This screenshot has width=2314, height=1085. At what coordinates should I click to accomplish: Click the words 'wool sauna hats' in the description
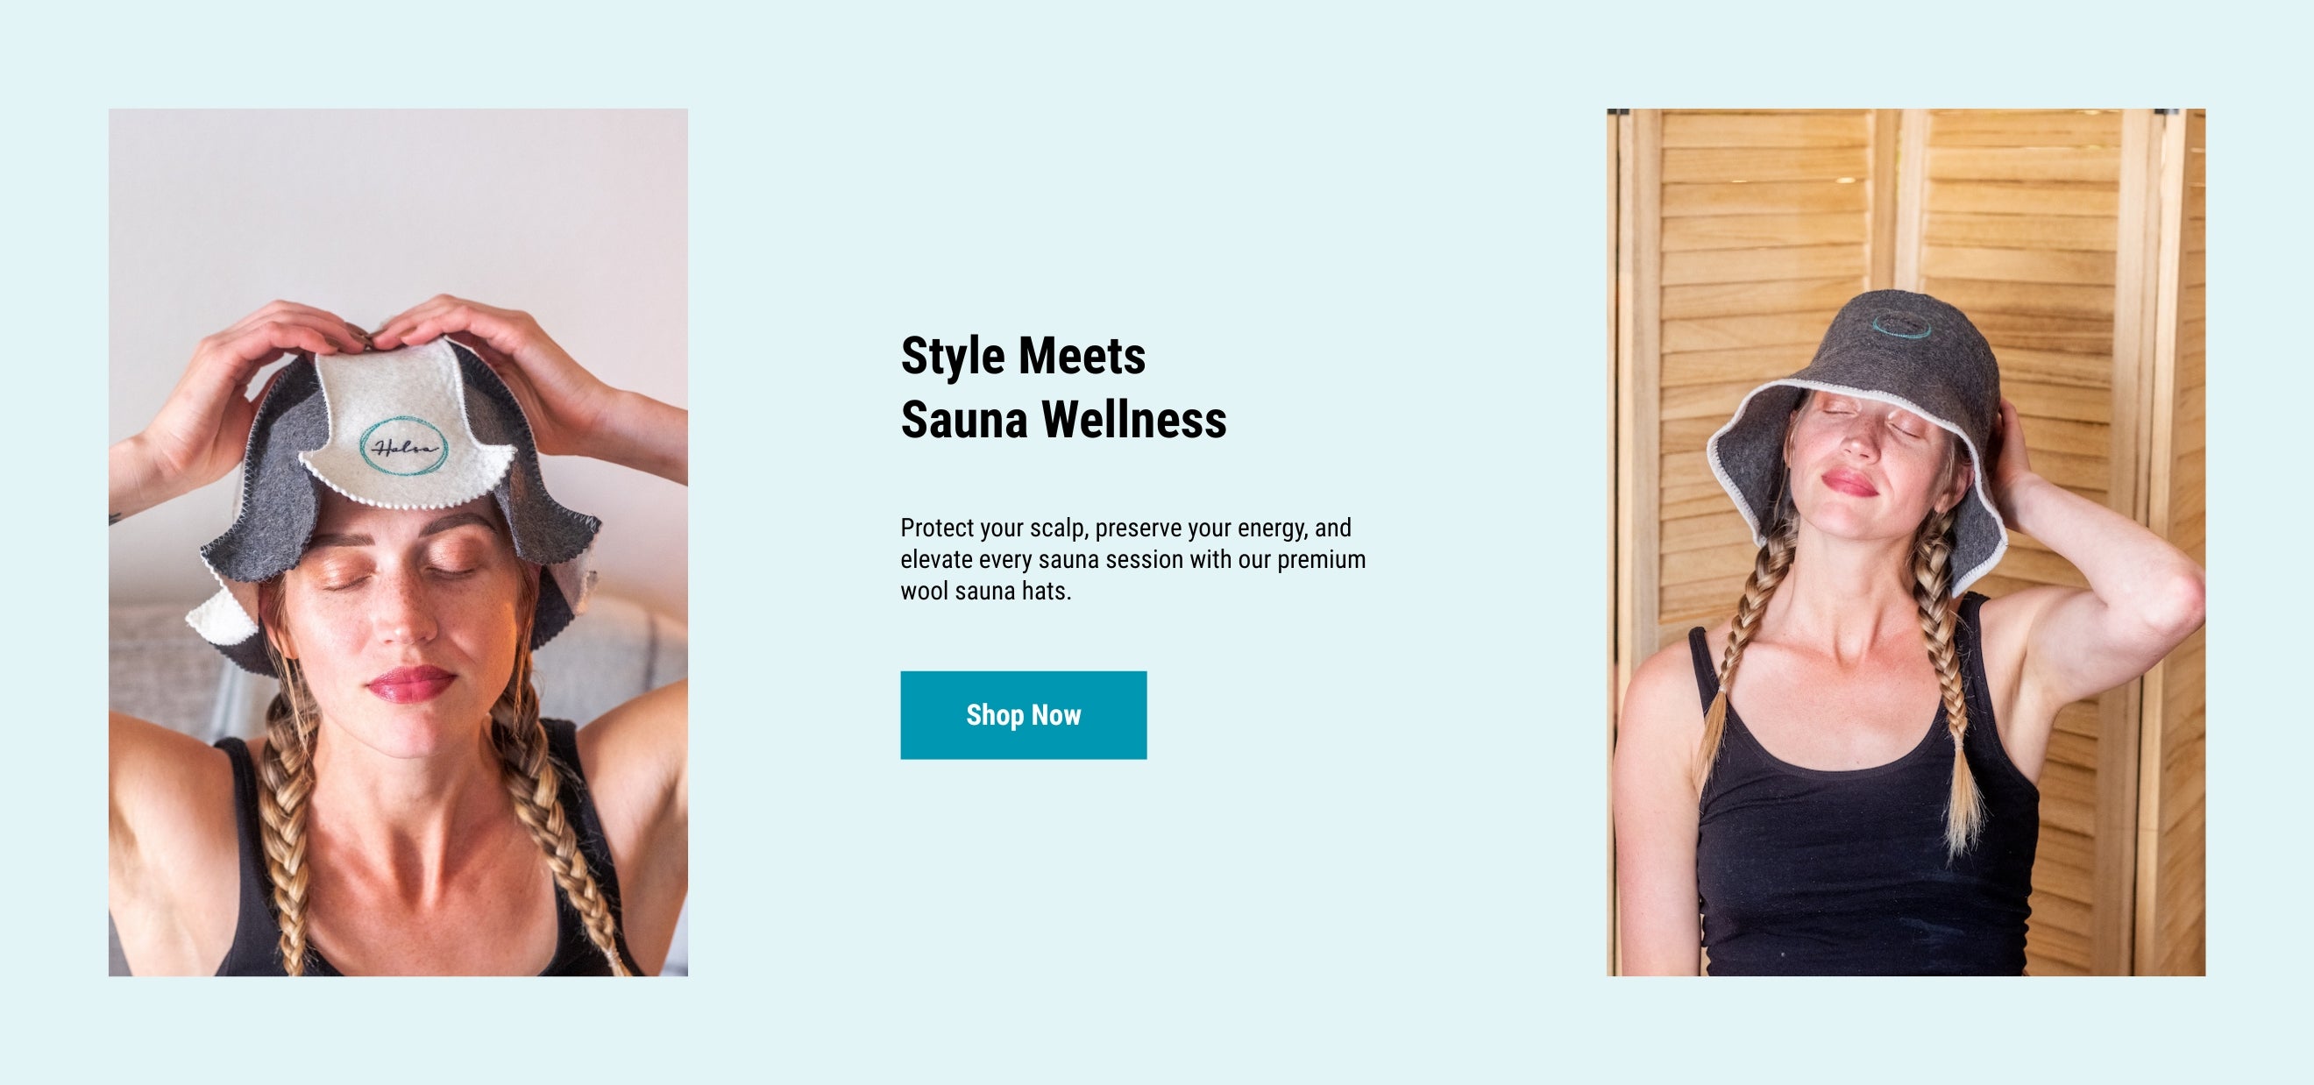[x=984, y=591]
